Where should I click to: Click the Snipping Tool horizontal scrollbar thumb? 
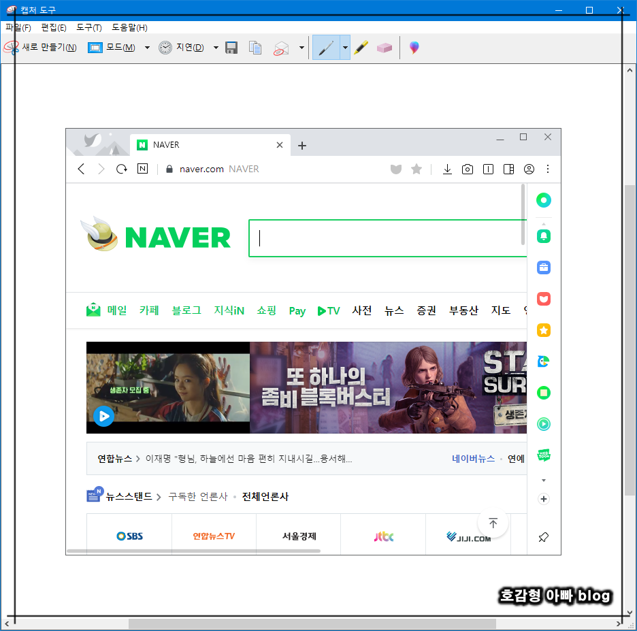[x=312, y=624]
